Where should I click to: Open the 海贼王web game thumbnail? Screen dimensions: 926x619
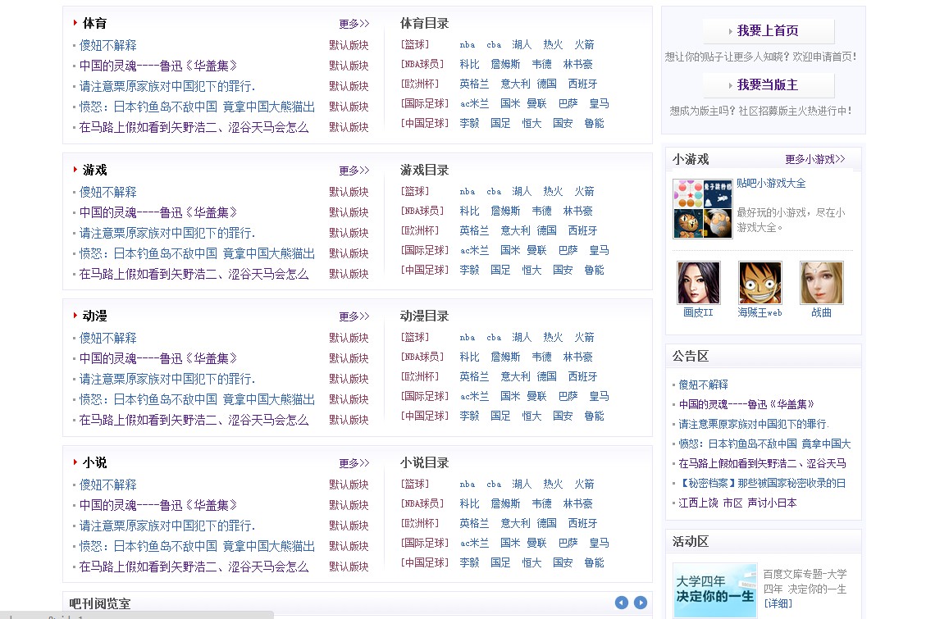tap(760, 283)
